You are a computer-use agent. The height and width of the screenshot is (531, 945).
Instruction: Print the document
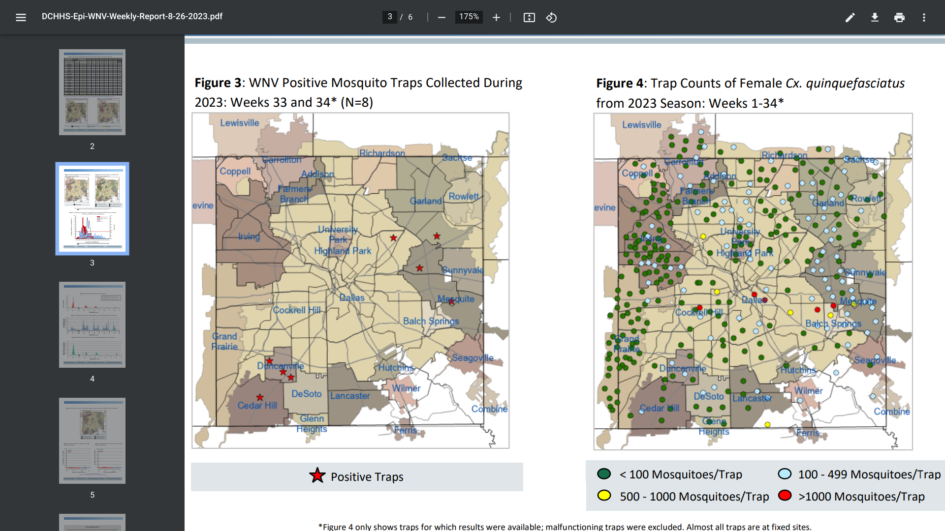[x=899, y=18]
